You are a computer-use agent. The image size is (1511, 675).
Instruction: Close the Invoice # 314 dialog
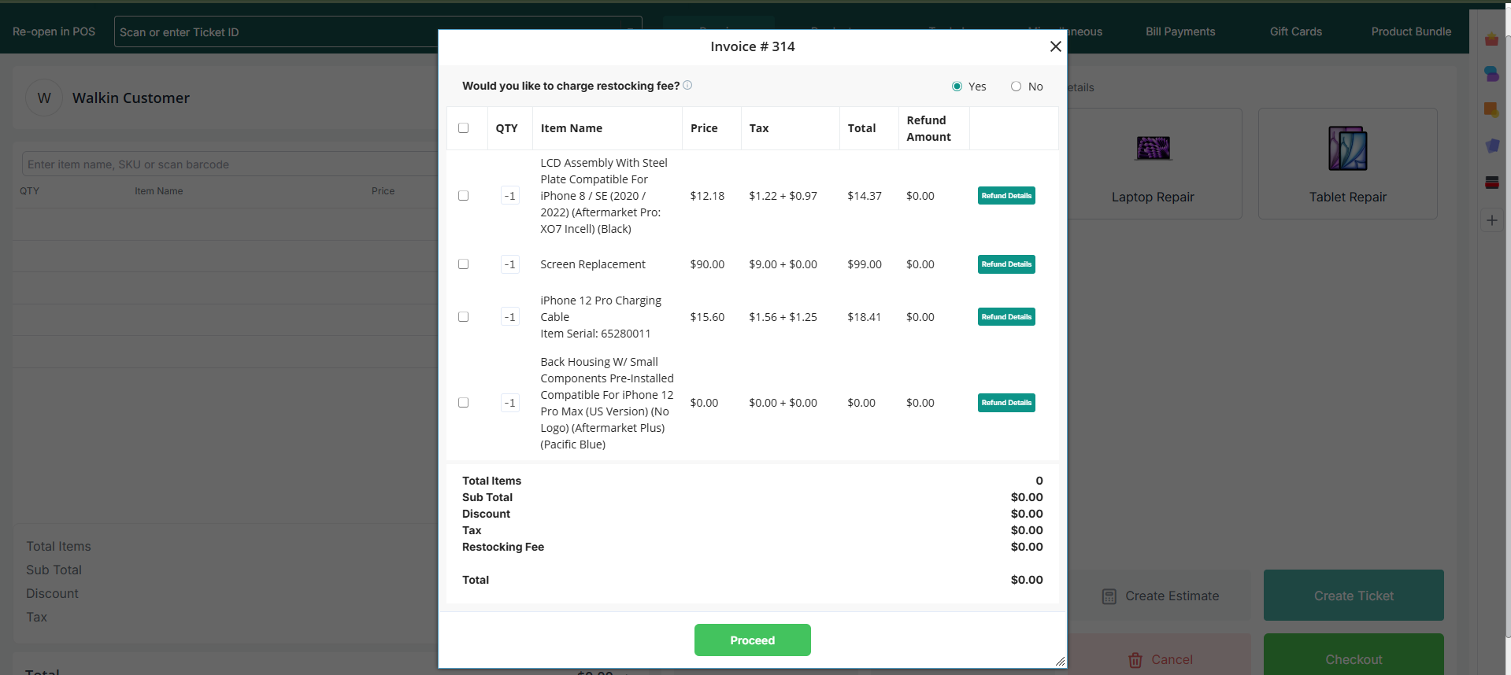click(x=1056, y=46)
